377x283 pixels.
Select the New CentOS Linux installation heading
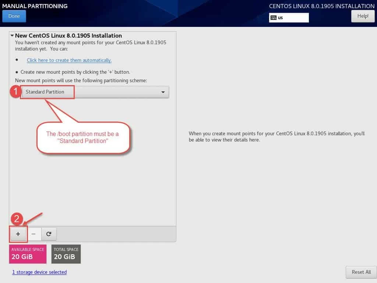(x=68, y=35)
